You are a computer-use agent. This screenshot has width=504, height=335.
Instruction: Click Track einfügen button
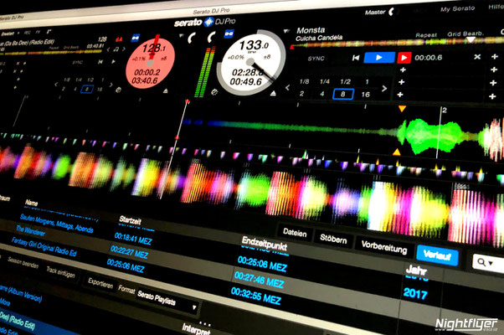pyautogui.click(x=60, y=272)
